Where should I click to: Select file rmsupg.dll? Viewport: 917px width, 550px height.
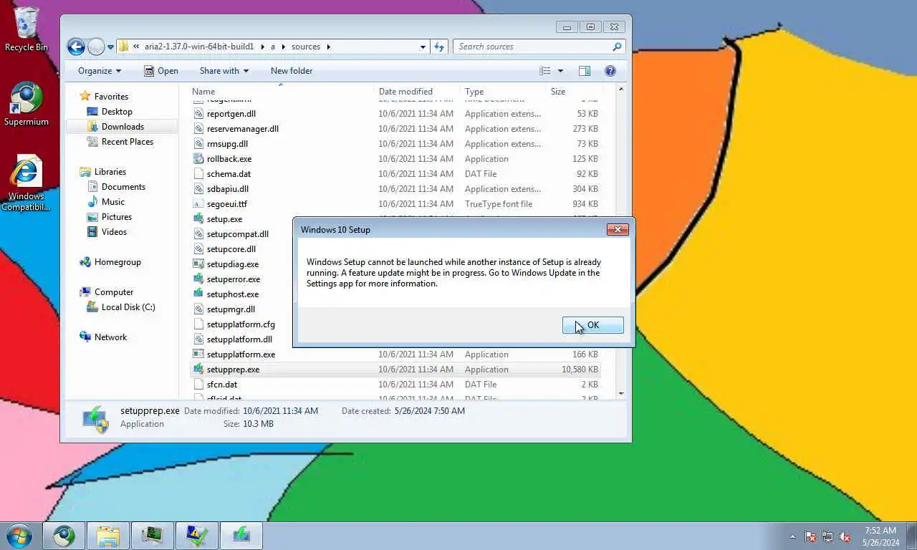pyautogui.click(x=227, y=144)
